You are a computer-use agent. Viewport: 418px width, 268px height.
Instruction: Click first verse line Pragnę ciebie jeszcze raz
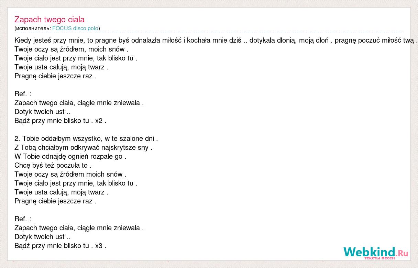55,76
